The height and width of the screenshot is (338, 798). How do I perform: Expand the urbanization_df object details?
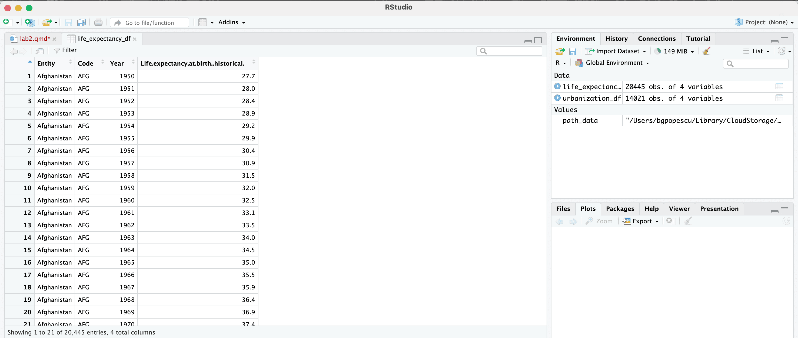pyautogui.click(x=557, y=98)
